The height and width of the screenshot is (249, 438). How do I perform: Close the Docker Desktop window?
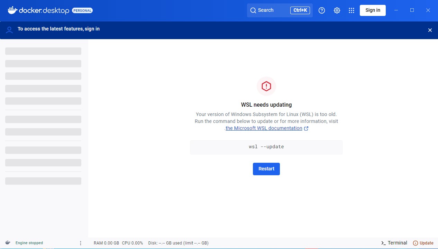[428, 10]
